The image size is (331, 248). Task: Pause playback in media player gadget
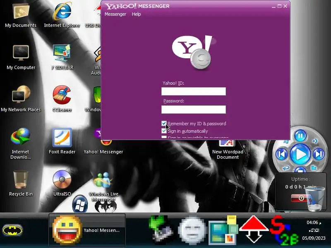coord(300,136)
